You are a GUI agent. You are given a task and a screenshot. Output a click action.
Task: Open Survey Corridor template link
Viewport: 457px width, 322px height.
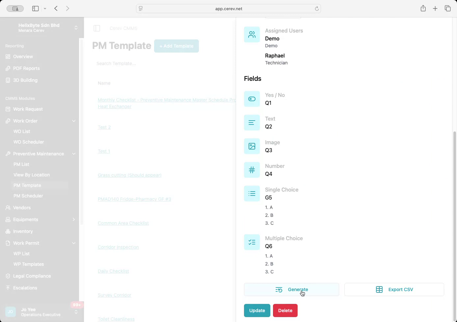[x=114, y=295]
